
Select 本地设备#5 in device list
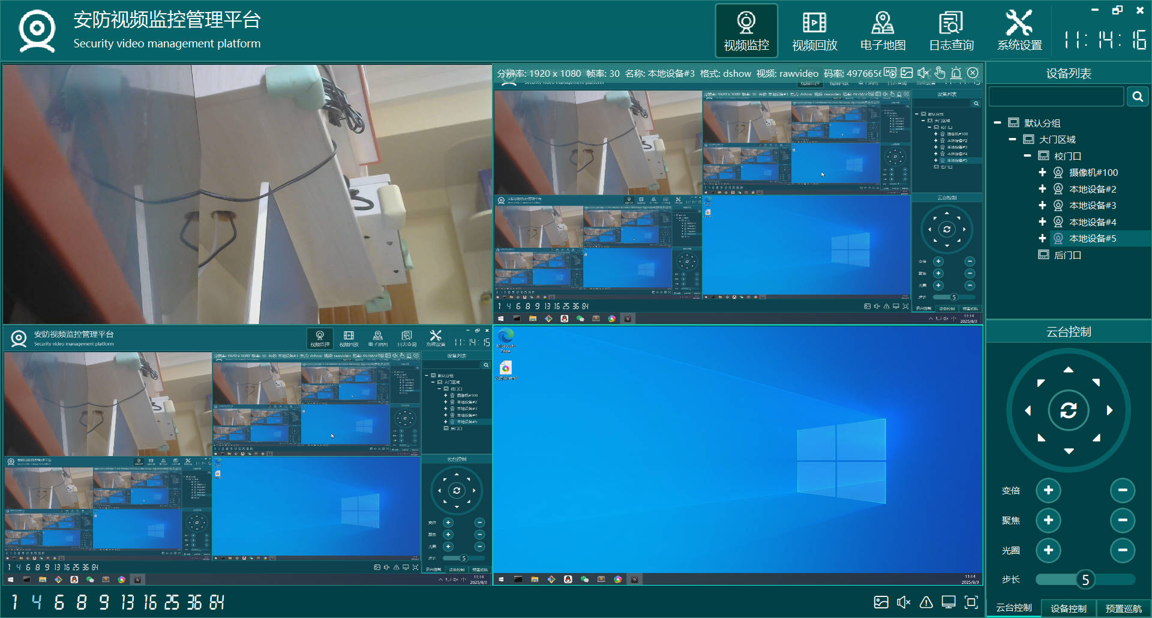1093,238
